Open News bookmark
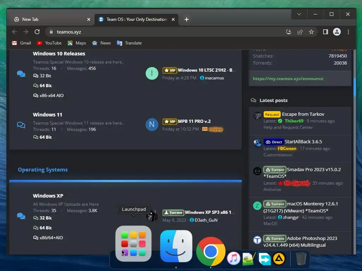The width and height of the screenshot is (362, 271). 101,43
